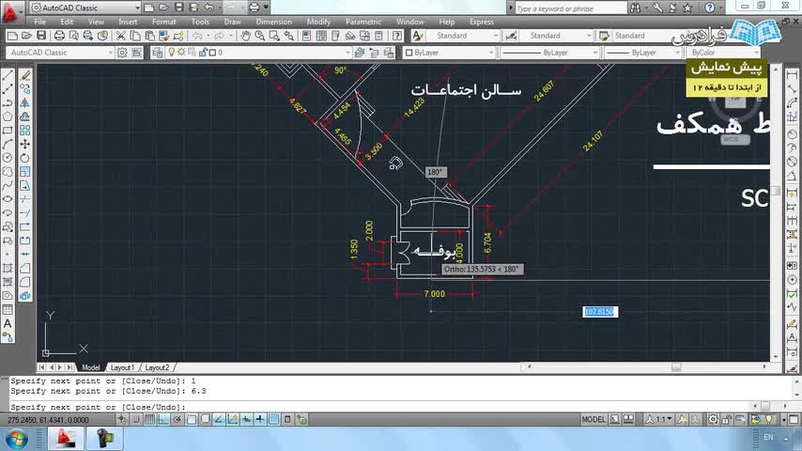This screenshot has height=451, width=802.
Task: Select the Chamfer modify tool
Action: click(24, 268)
